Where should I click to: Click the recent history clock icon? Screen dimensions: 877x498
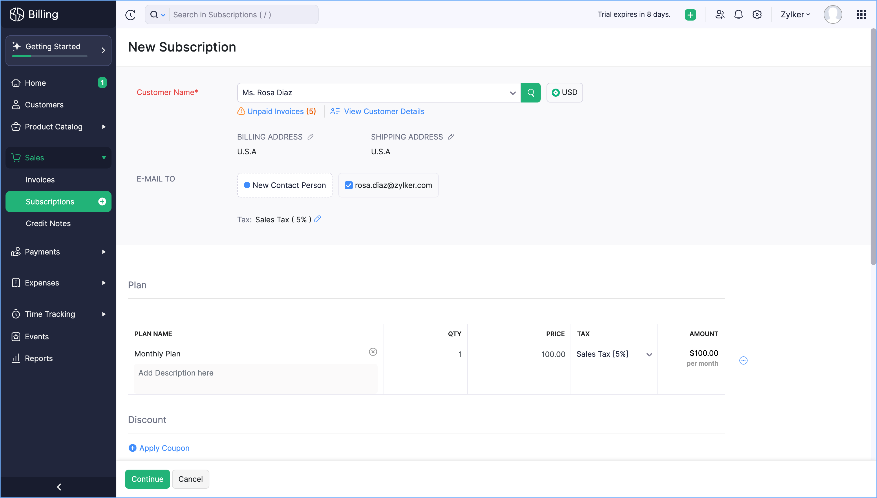click(x=130, y=15)
